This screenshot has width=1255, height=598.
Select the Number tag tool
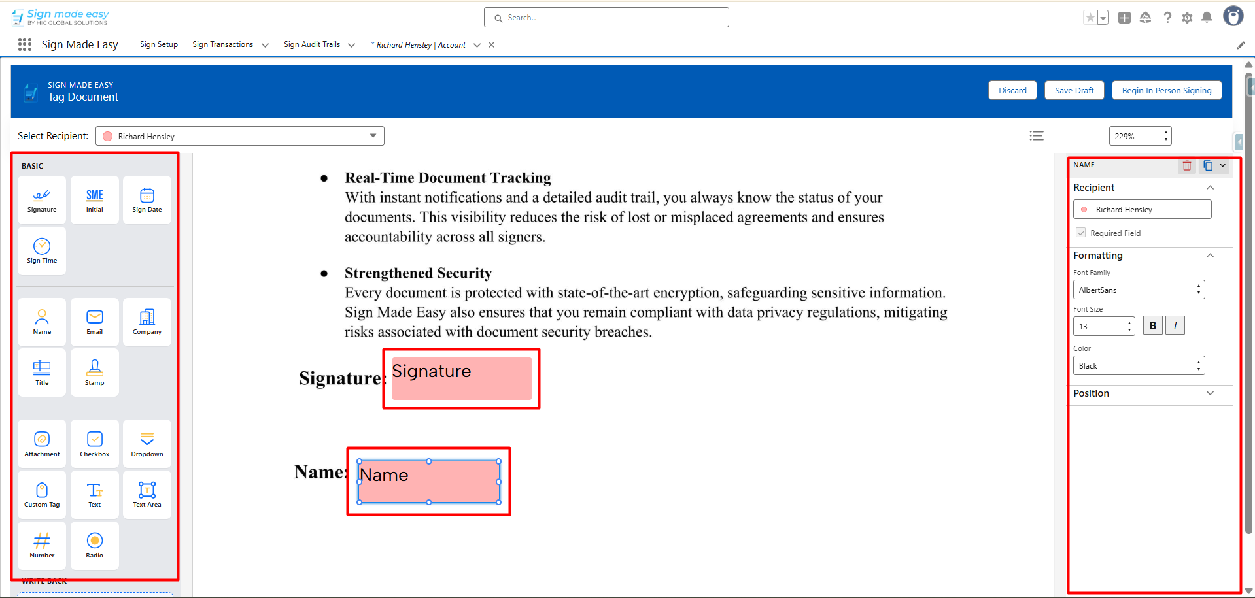coord(42,546)
